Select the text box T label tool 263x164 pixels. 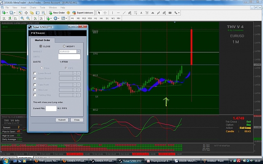147,13
